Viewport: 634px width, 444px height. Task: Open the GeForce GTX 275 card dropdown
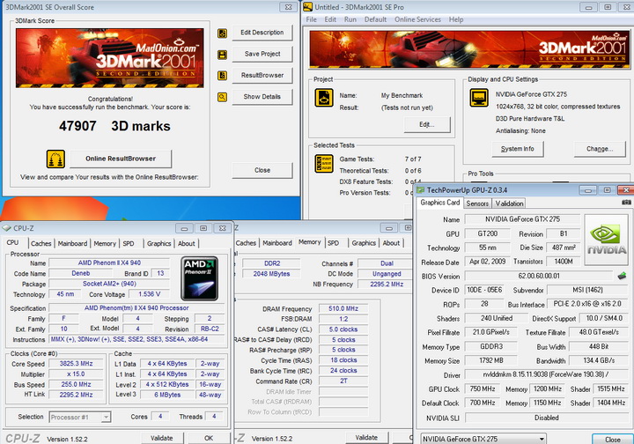[483, 439]
